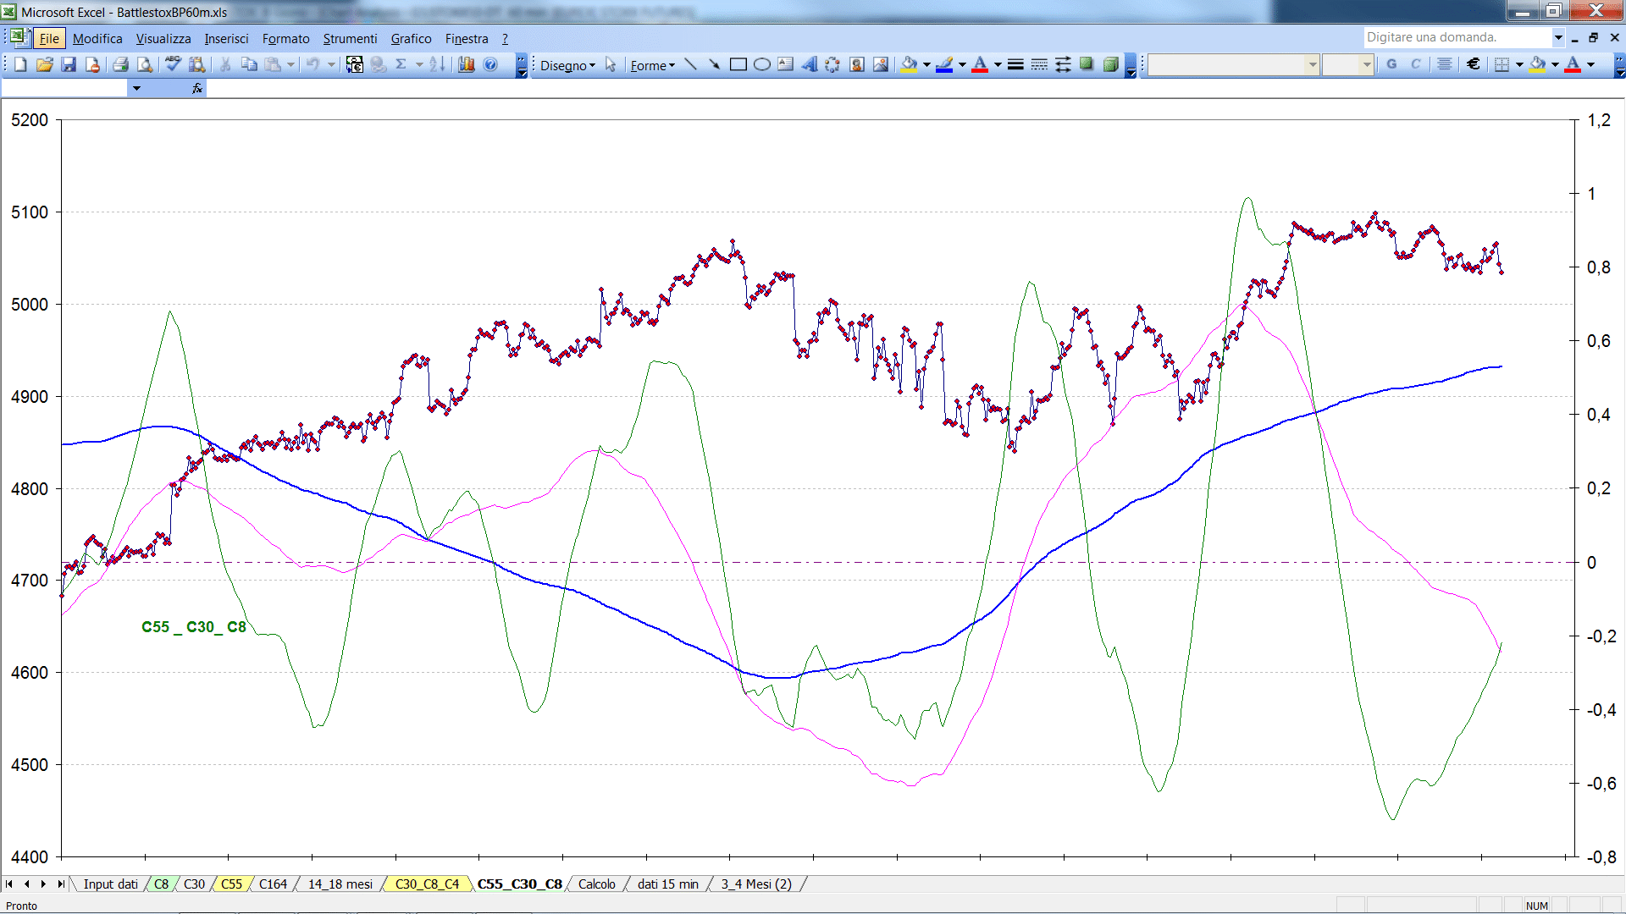
Task: Insert picture from file icon
Action: (881, 64)
